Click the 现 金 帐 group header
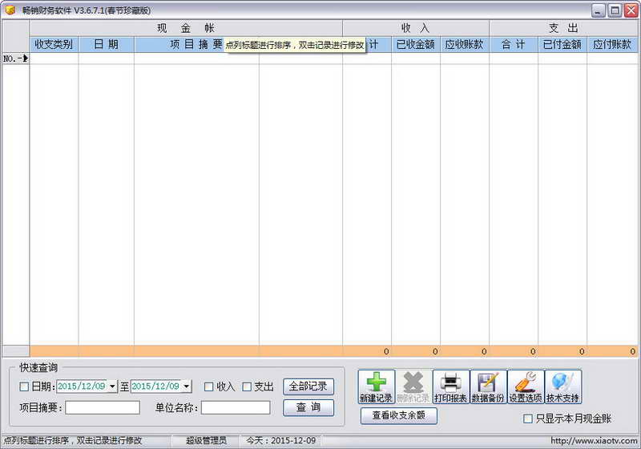This screenshot has width=641, height=449. 186,28
